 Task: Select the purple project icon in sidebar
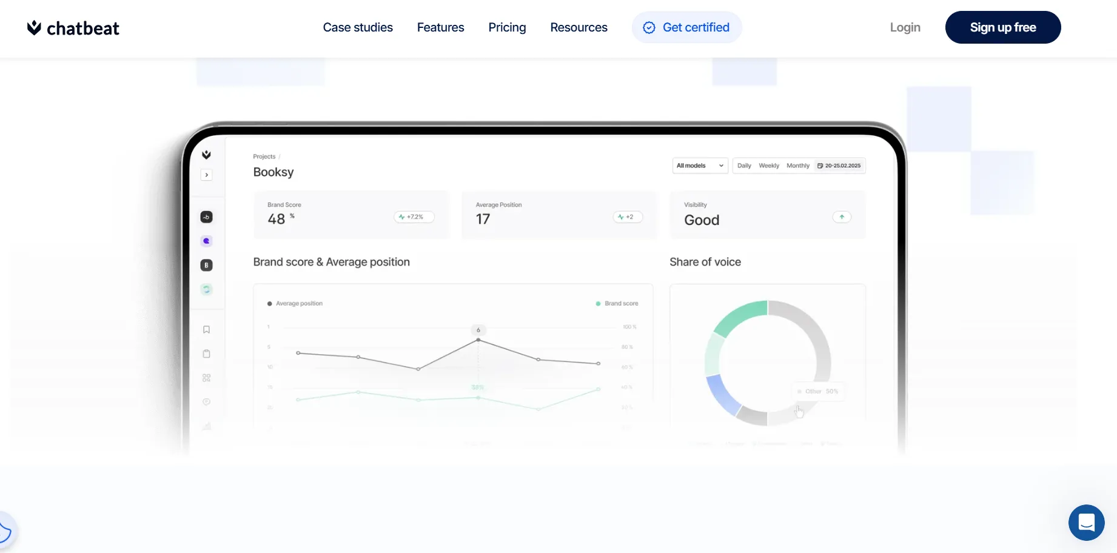(x=206, y=241)
